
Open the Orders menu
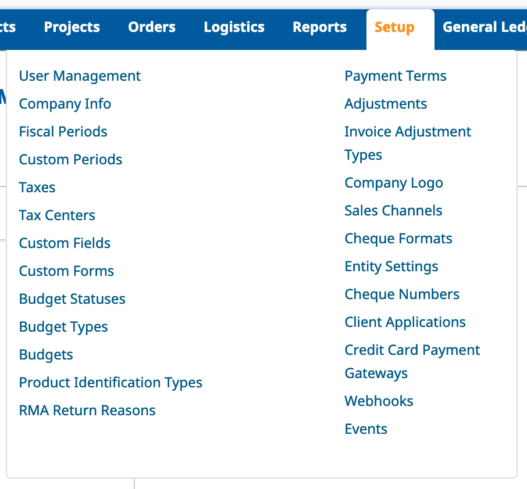152,27
